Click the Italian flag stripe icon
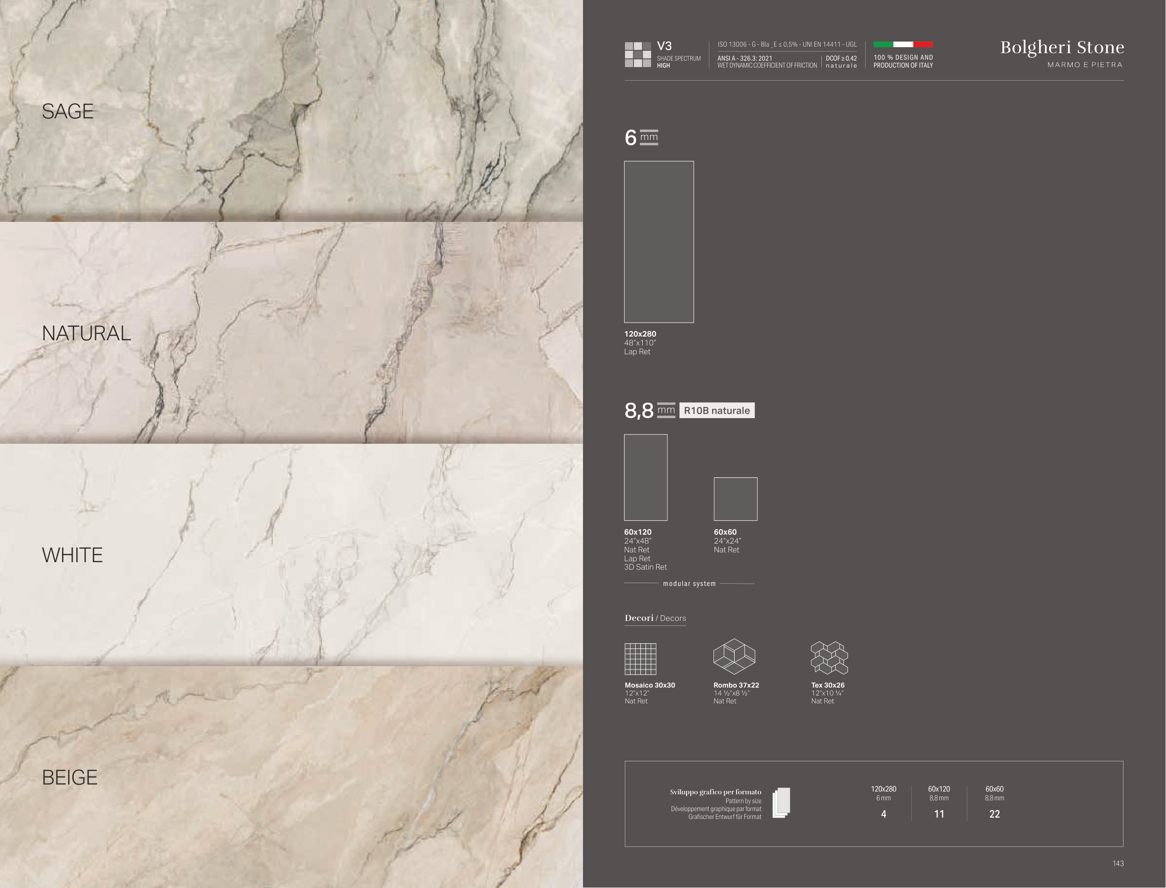Image resolution: width=1166 pixels, height=888 pixels. [902, 44]
